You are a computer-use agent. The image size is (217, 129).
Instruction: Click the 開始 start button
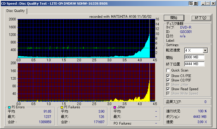click(174, 18)
